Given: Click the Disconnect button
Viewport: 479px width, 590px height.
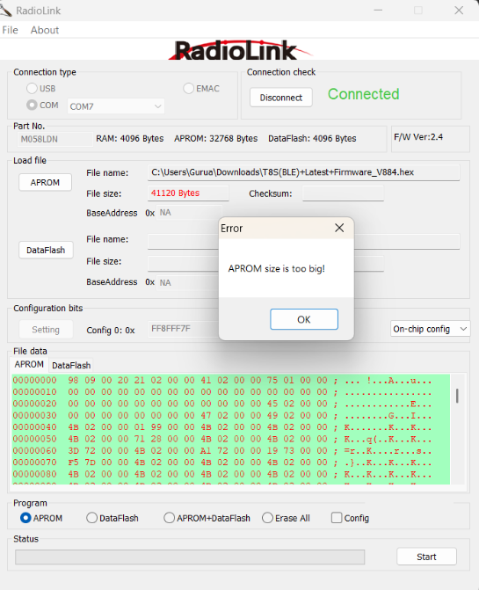Looking at the screenshot, I should [281, 98].
